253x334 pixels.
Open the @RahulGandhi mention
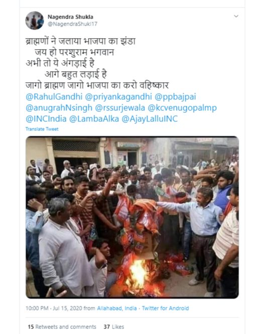tap(54, 97)
